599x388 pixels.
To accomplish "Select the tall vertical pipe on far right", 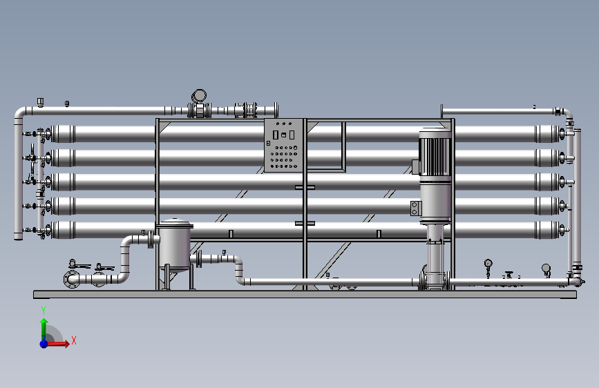I will click(577, 199).
